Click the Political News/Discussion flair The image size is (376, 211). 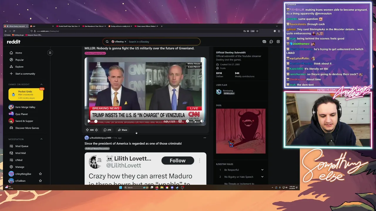pos(97,149)
